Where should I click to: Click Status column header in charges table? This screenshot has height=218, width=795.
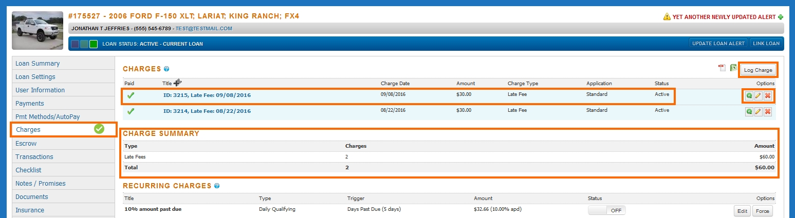[x=661, y=83]
